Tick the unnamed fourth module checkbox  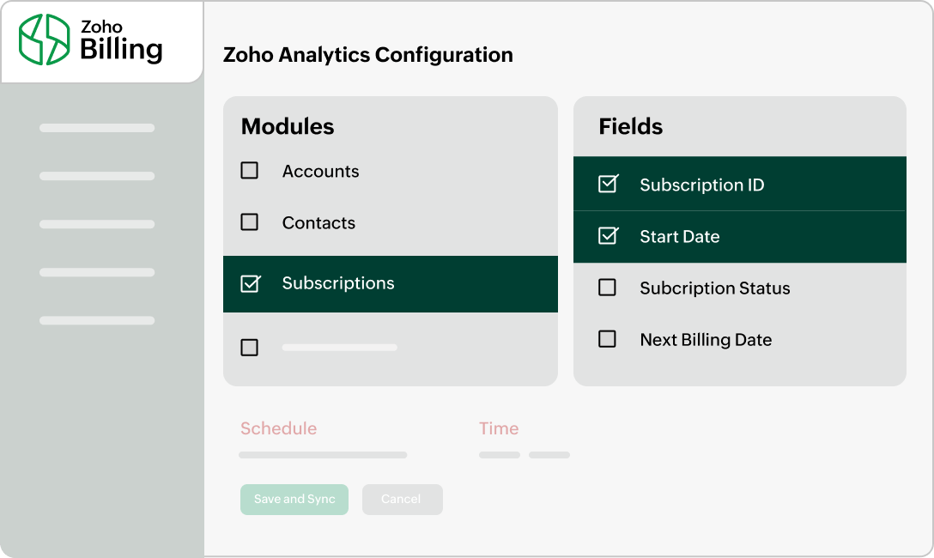pyautogui.click(x=250, y=348)
